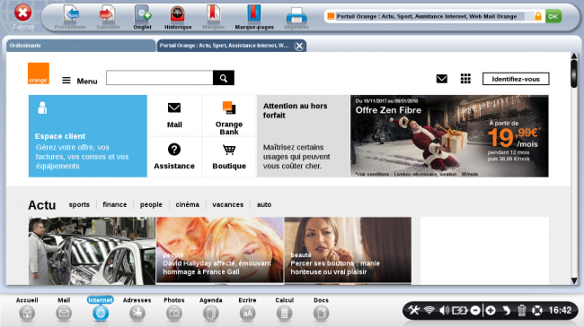Screen dimensions: 584x327
Task: Close the Portail Orange tab
Action: pos(299,46)
